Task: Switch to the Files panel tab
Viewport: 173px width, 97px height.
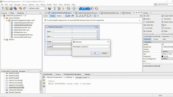Action: (x=12, y=13)
